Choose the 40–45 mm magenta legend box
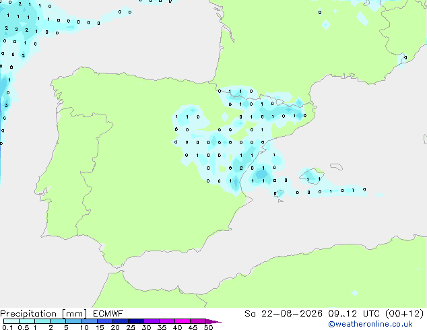This screenshot has height=330, width=427. [183, 321]
